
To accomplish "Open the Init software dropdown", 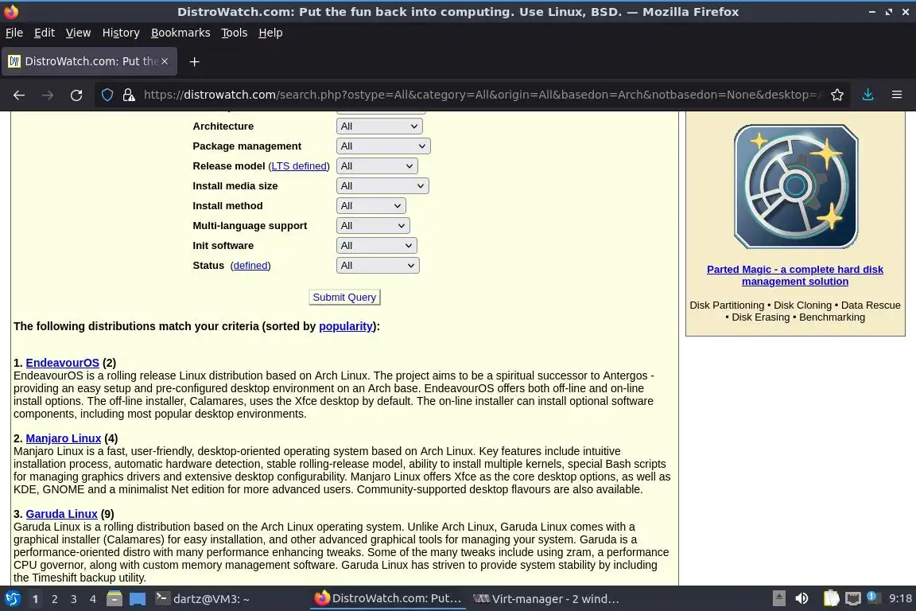I will pos(376,246).
